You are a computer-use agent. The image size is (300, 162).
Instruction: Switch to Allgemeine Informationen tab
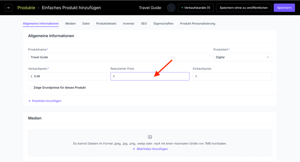click(x=41, y=24)
